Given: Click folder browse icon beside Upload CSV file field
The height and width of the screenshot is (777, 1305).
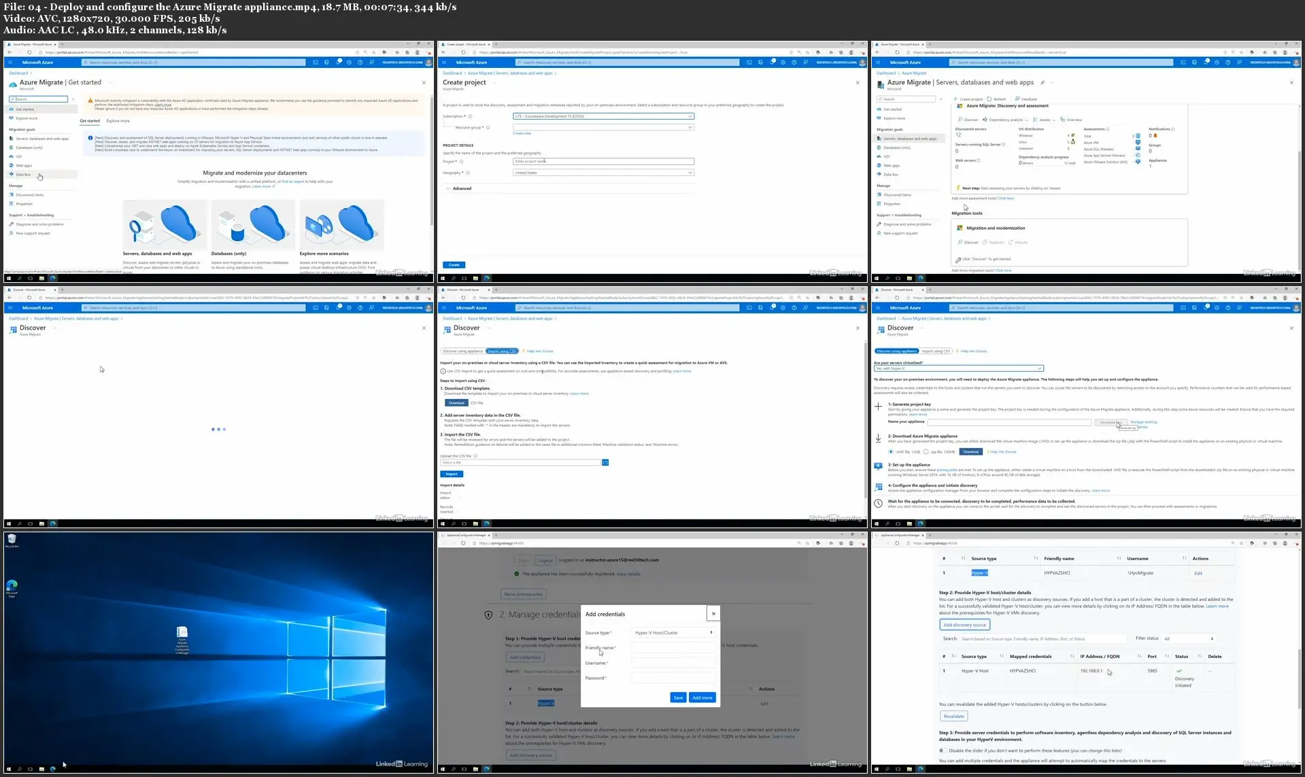Looking at the screenshot, I should tap(605, 462).
